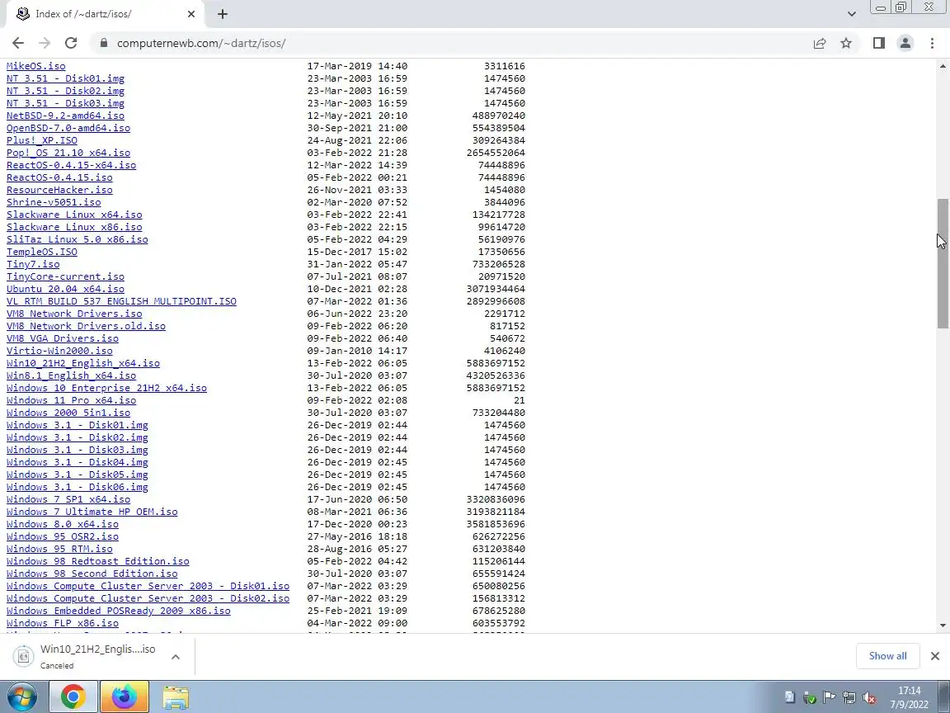Open the Plus!_XP.ISO link
Viewport: 950px width, 713px height.
[x=42, y=140]
